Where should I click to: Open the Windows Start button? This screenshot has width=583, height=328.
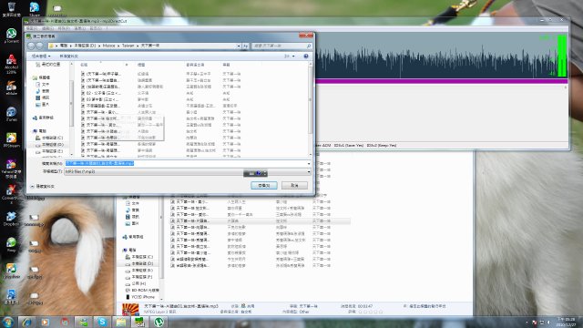click(x=8, y=322)
